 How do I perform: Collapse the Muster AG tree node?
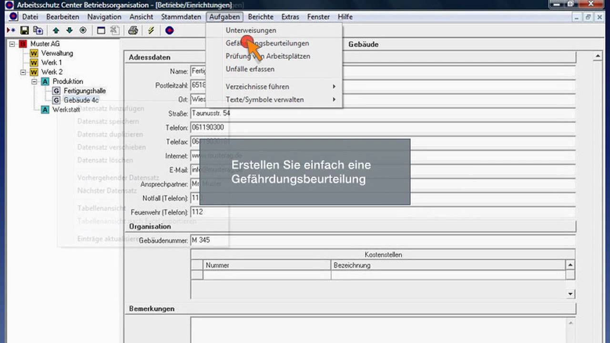click(x=12, y=44)
